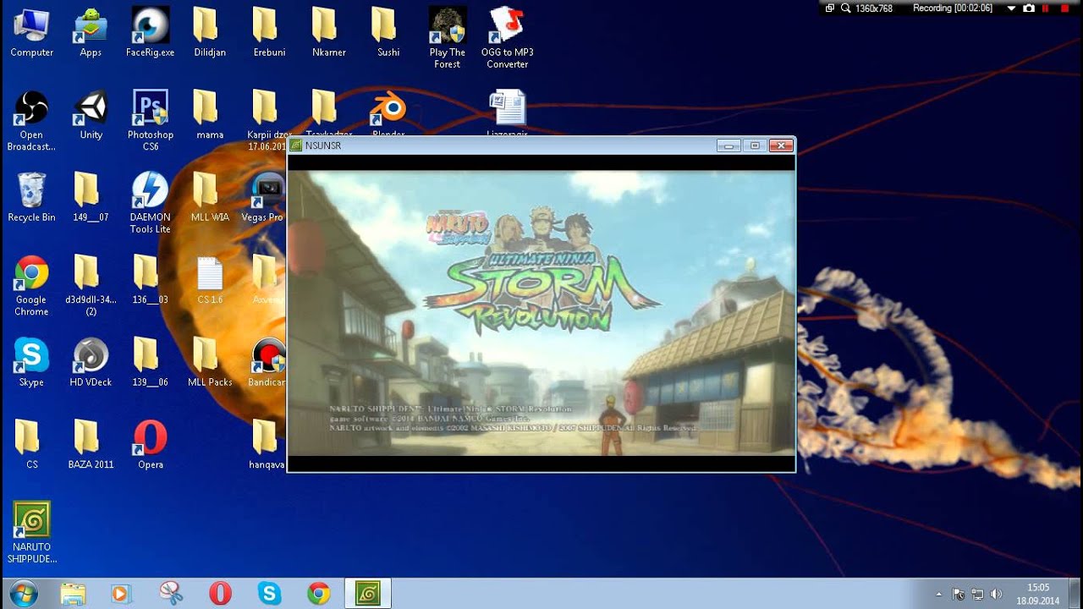This screenshot has height=609, width=1083.
Task: Switch to Skype in the taskbar
Action: tap(269, 593)
